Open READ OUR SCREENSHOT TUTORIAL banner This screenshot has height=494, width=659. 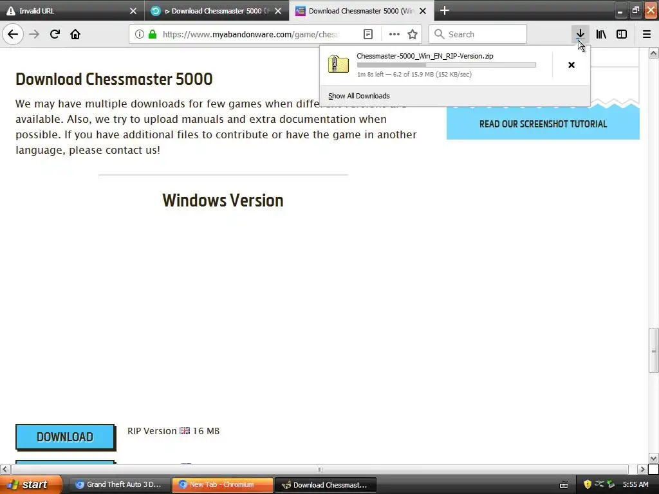[543, 124]
